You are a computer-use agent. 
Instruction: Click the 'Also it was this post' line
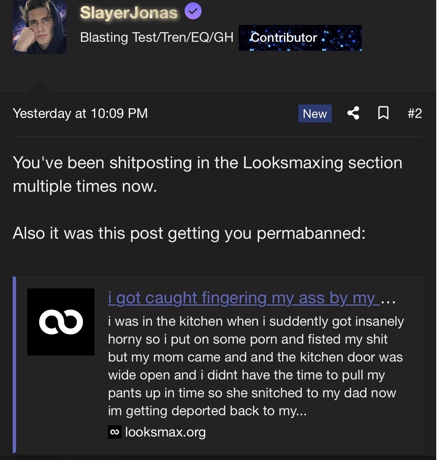pyautogui.click(x=189, y=233)
